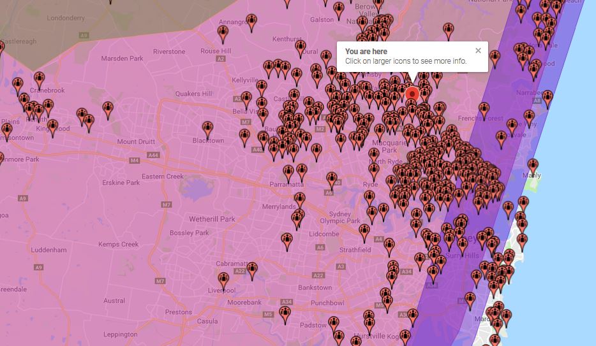Click the red 'You are here' location marker
The height and width of the screenshot is (346, 596).
(x=412, y=95)
